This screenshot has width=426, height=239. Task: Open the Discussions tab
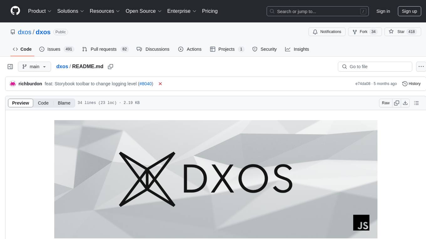[153, 49]
